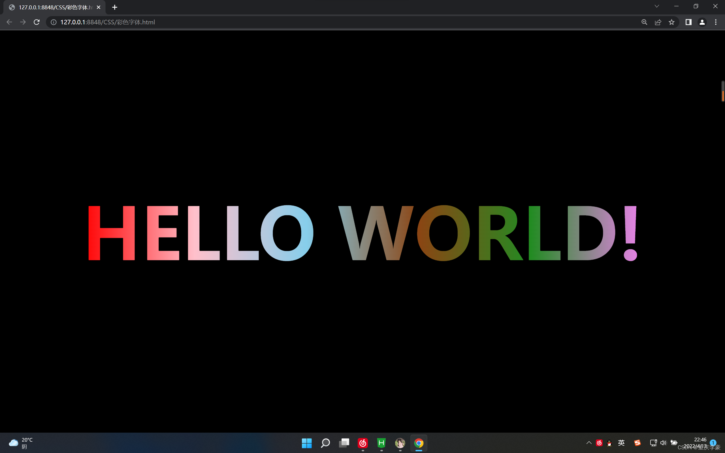Open the tab search dropdown chevron

point(657,6)
